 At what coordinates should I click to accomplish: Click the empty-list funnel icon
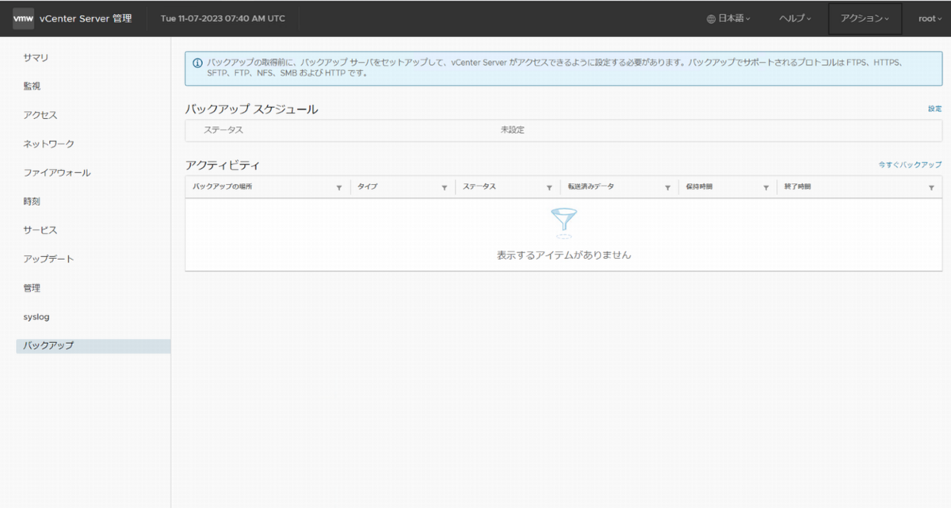563,223
